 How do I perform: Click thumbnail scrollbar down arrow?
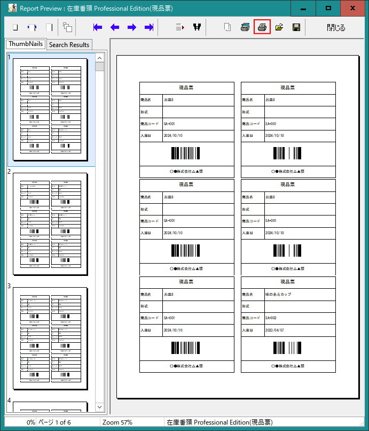click(100, 409)
